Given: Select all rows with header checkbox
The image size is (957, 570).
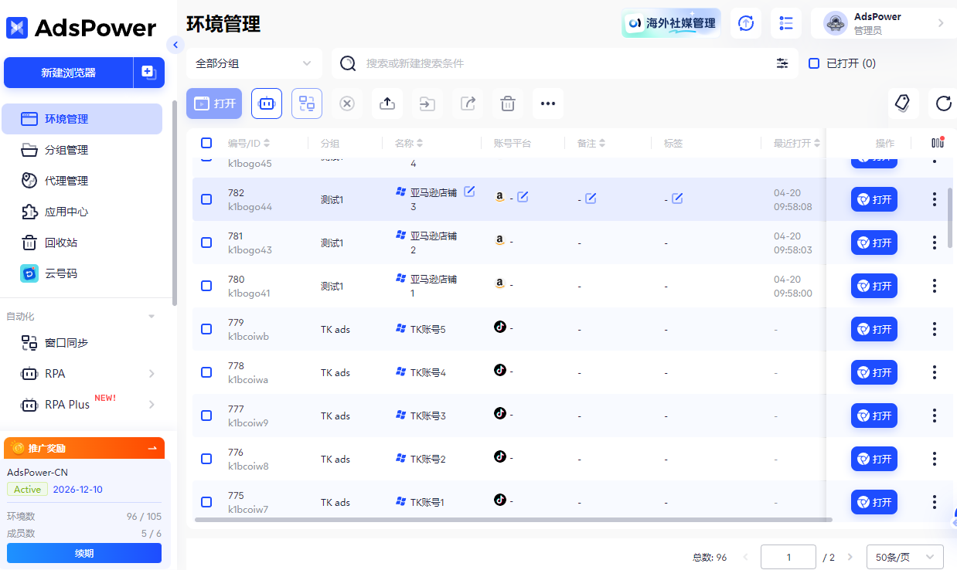Looking at the screenshot, I should 206,143.
